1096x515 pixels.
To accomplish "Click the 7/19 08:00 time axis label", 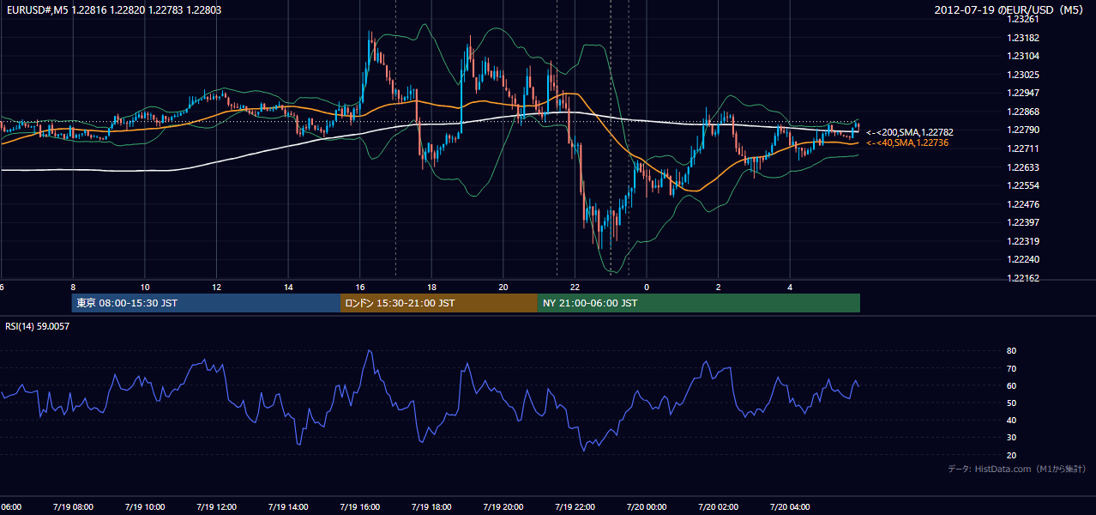I will click(x=72, y=506).
